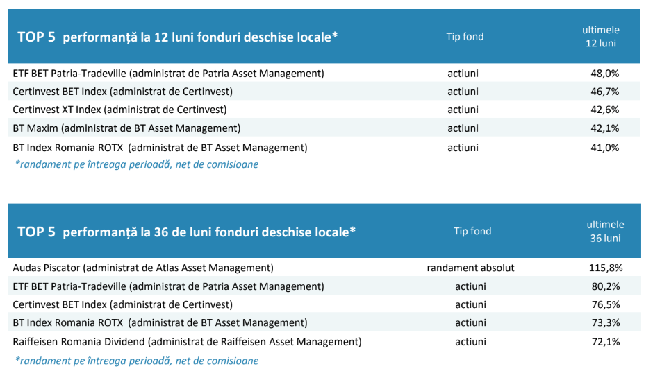Click the 115,8% return value
653x371 pixels.
(606, 268)
